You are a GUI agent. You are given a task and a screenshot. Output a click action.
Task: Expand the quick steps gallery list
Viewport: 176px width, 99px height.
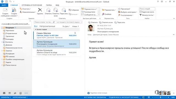point(99,15)
